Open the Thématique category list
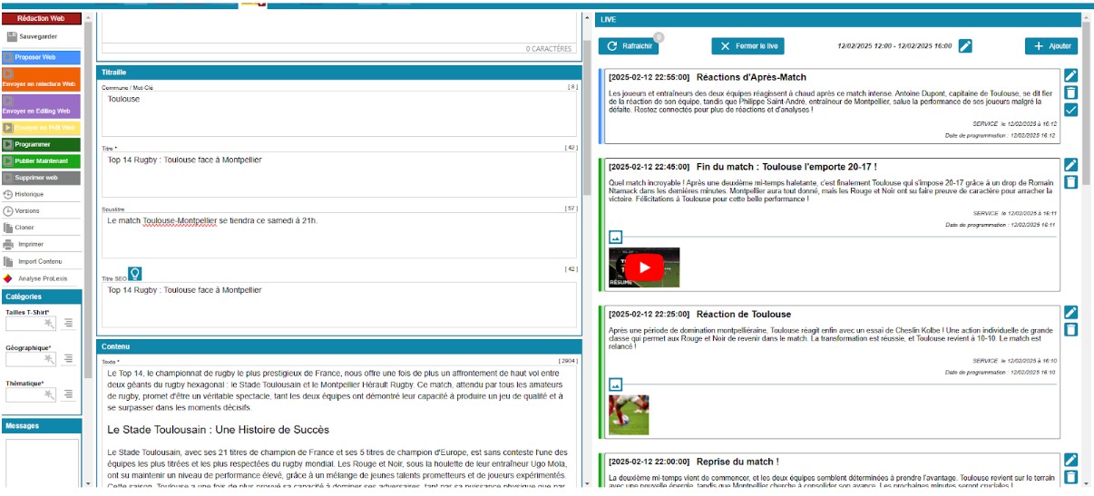This screenshot has width=1094, height=496. pyautogui.click(x=68, y=394)
